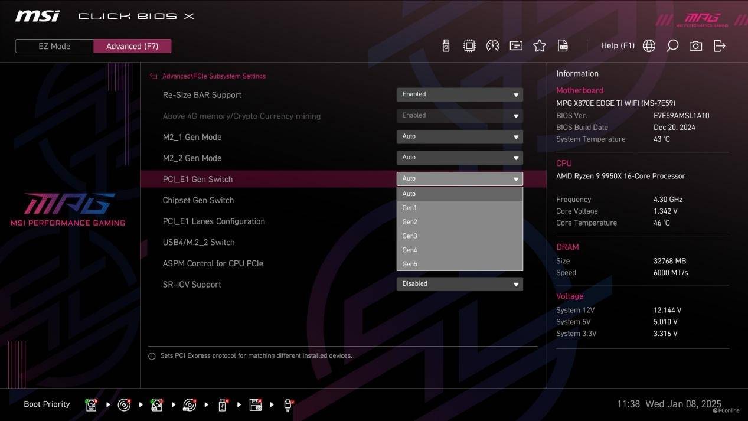Click the log file icon
Image resolution: width=748 pixels, height=421 pixels.
(x=563, y=46)
